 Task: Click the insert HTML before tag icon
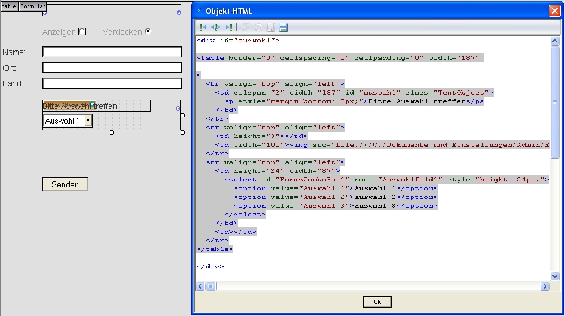[x=202, y=27]
